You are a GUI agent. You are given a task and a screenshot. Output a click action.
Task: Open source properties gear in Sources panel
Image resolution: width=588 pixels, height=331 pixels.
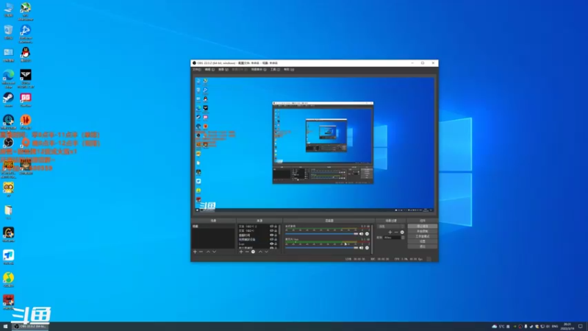coord(253,252)
